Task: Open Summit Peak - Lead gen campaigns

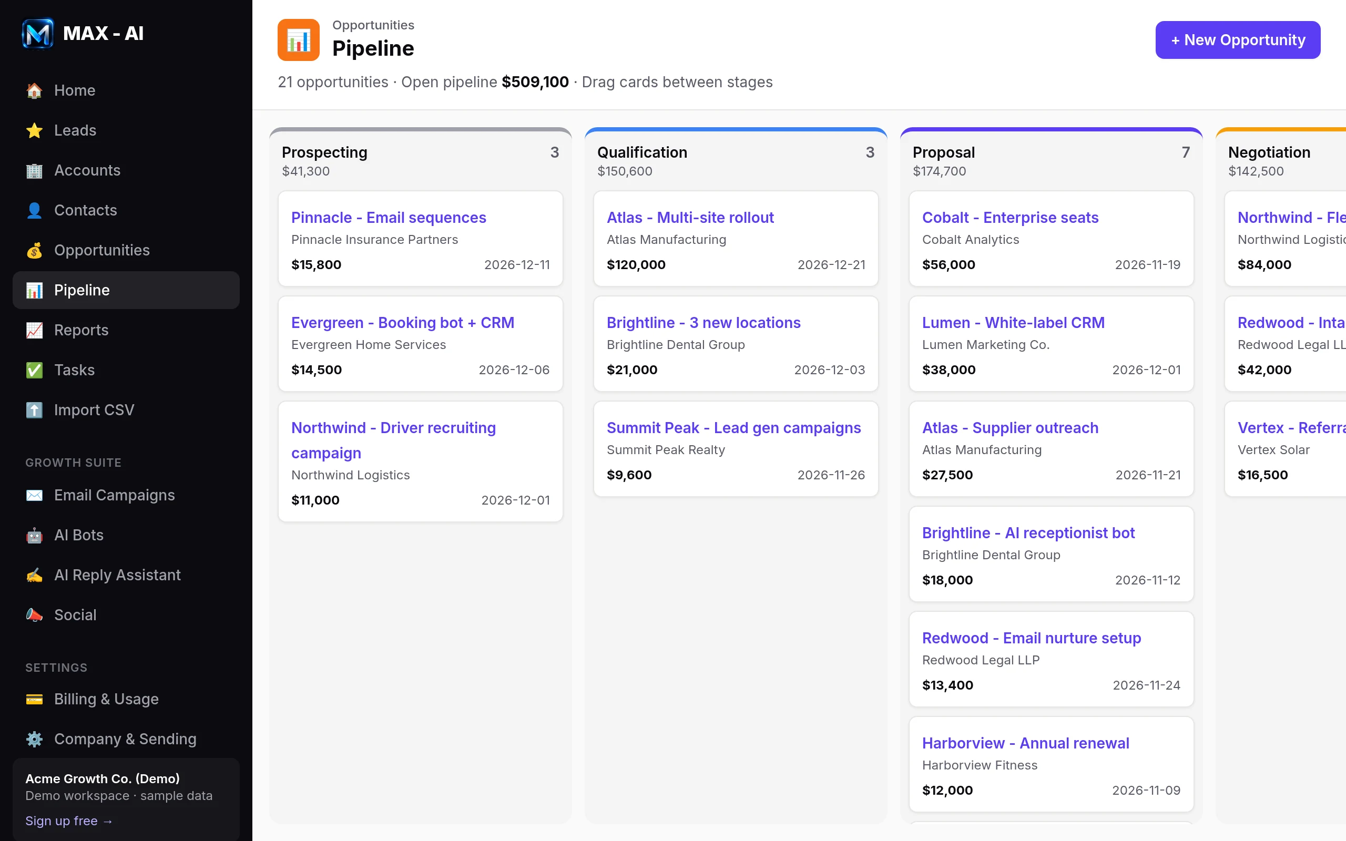Action: click(x=733, y=428)
